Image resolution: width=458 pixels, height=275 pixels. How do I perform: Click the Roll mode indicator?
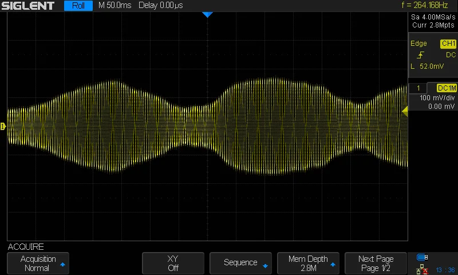pos(78,6)
